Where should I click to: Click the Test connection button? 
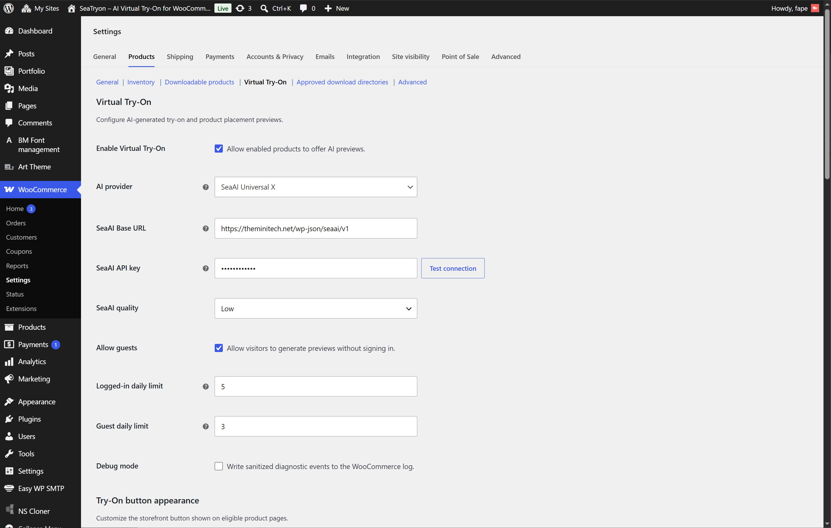coord(453,268)
